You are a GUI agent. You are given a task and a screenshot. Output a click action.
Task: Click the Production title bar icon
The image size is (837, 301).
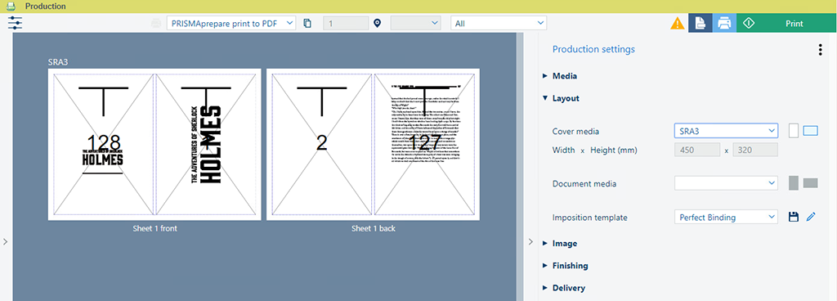coord(11,7)
